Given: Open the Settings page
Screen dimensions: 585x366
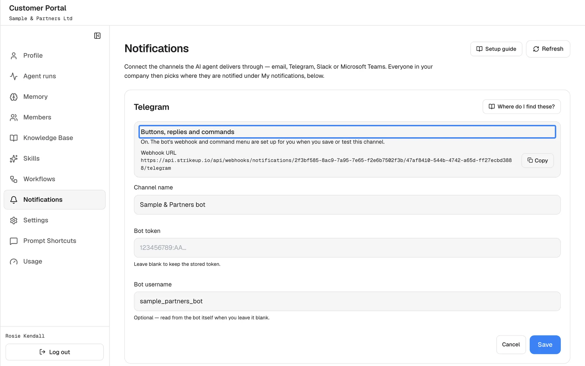Looking at the screenshot, I should (55, 220).
